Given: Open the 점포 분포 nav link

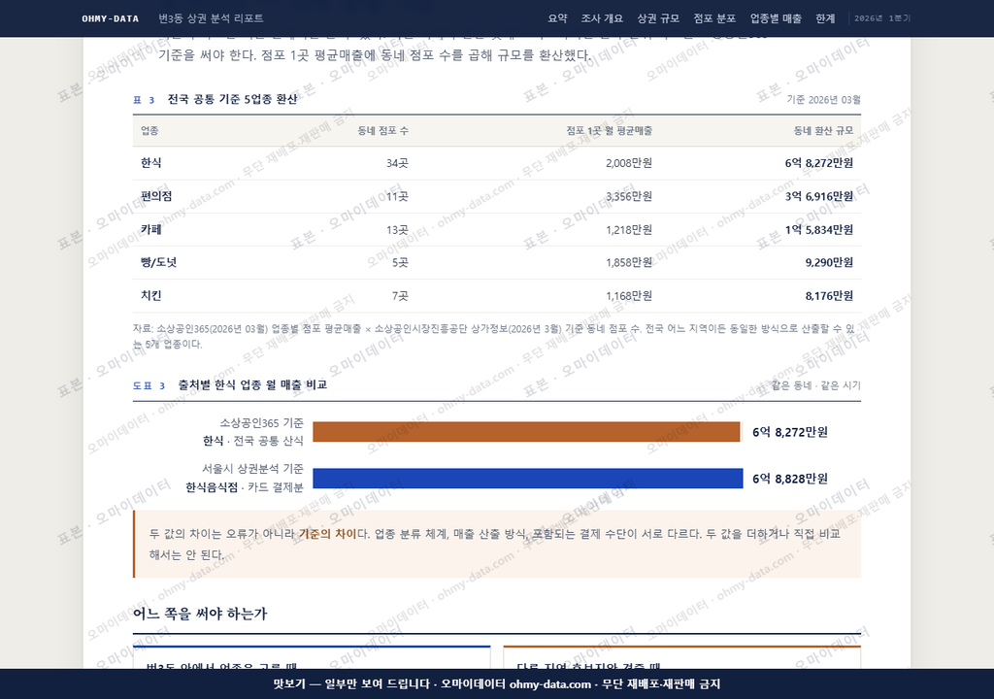Looking at the screenshot, I should [x=714, y=18].
